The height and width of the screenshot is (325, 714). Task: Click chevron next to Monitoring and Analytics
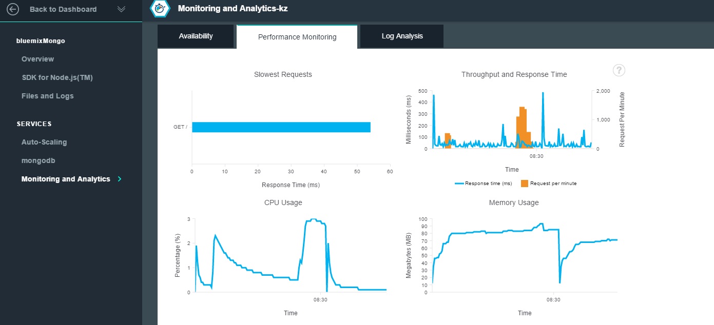click(x=120, y=179)
